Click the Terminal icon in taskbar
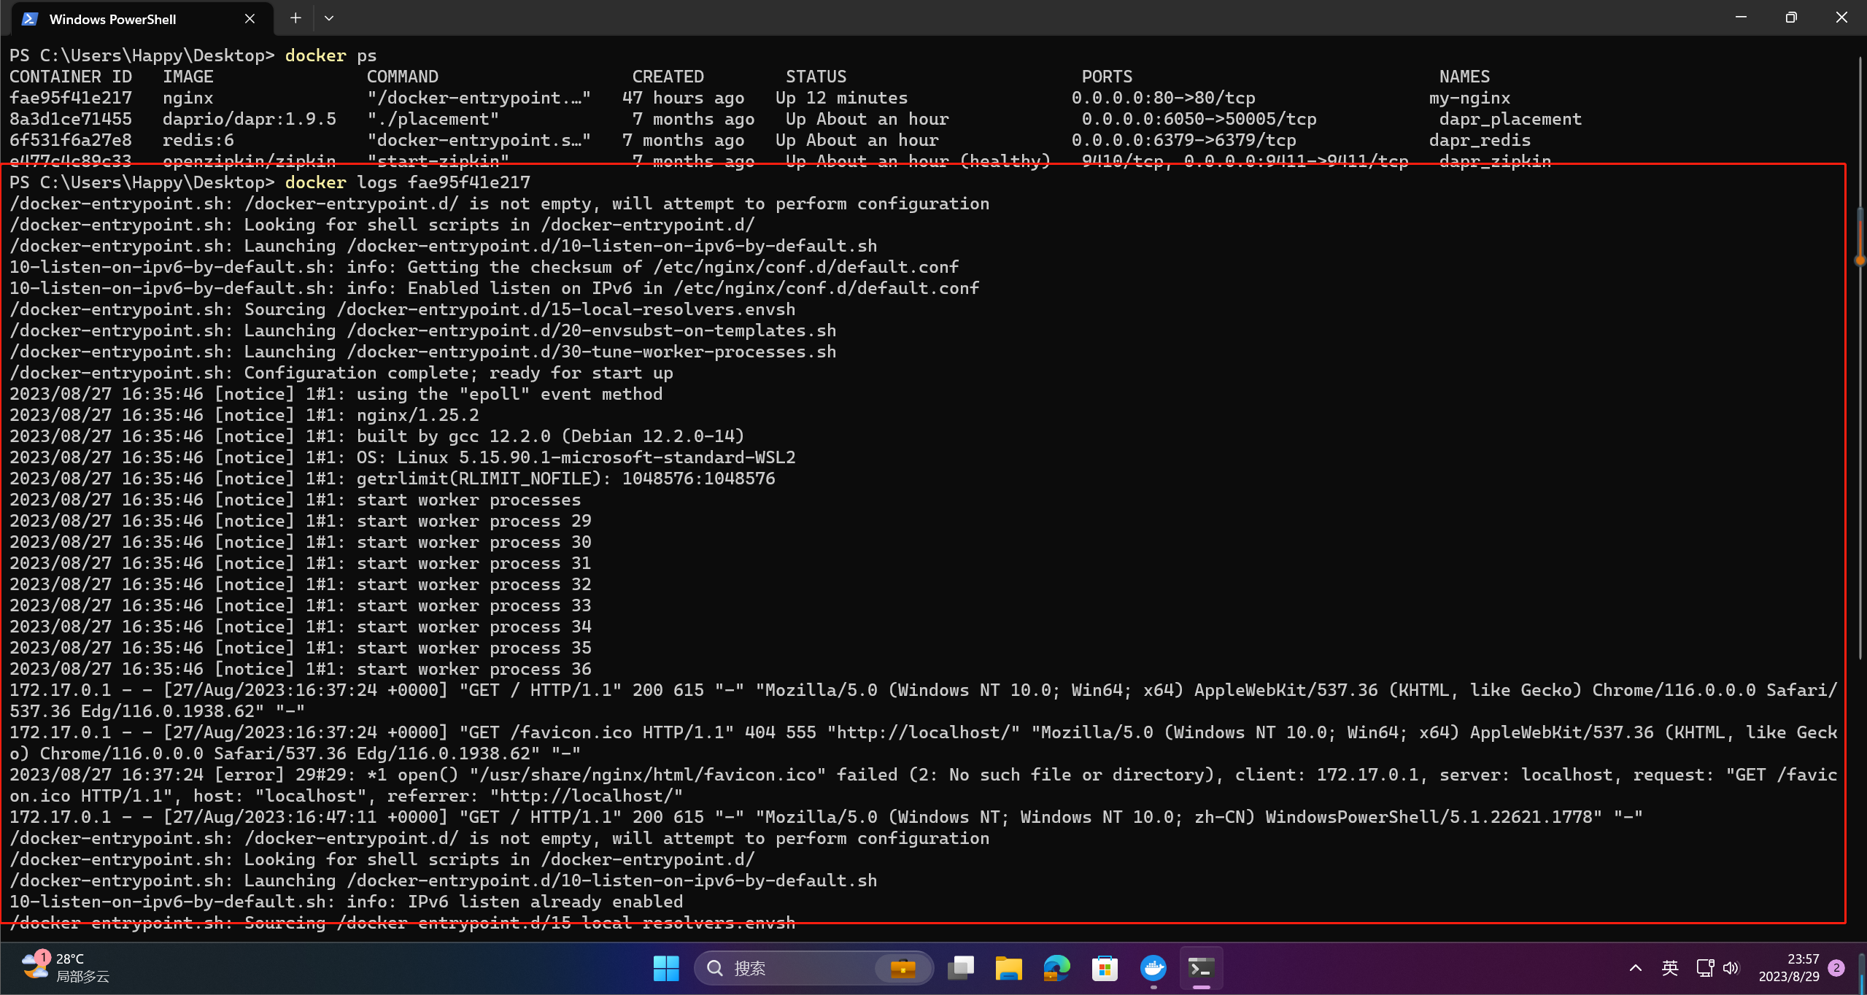1867x995 pixels. 1201,968
